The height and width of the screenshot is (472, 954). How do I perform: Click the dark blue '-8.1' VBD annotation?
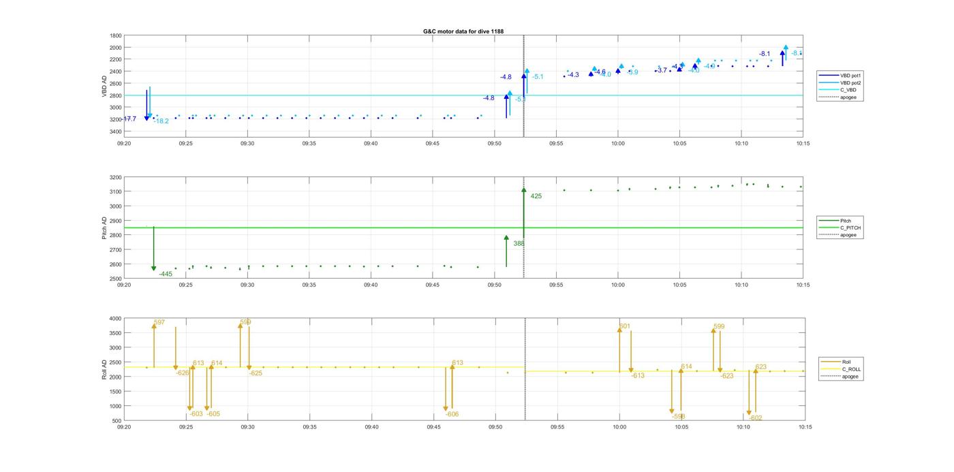(x=765, y=54)
